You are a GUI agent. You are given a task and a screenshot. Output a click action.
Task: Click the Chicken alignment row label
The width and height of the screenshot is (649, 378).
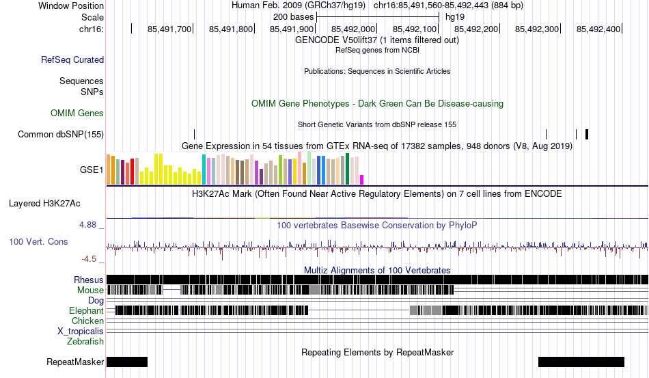[87, 321]
